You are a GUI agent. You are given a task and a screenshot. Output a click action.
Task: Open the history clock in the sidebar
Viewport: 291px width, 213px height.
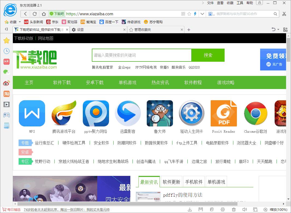click(x=7, y=51)
